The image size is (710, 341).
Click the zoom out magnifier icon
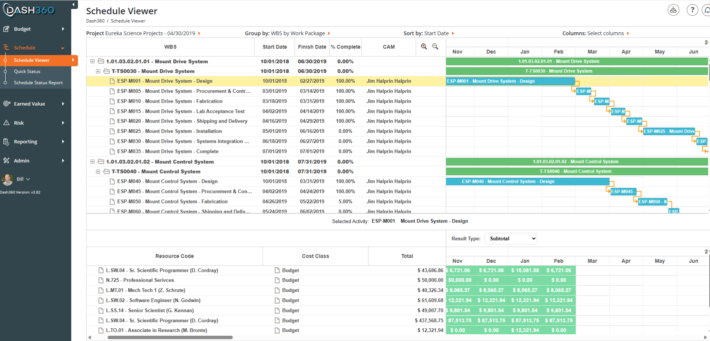pyautogui.click(x=435, y=46)
